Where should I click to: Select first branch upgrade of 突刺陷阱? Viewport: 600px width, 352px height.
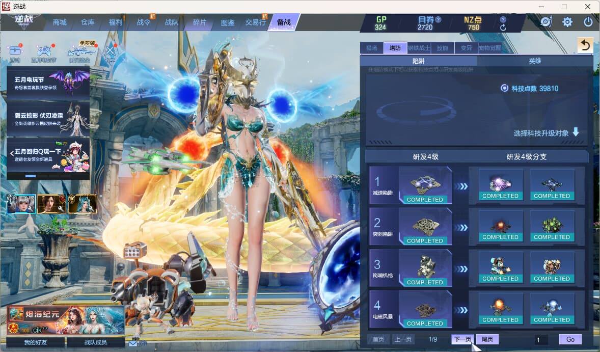(500, 226)
